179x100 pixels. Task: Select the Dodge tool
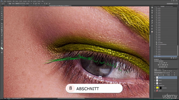pos(2,33)
